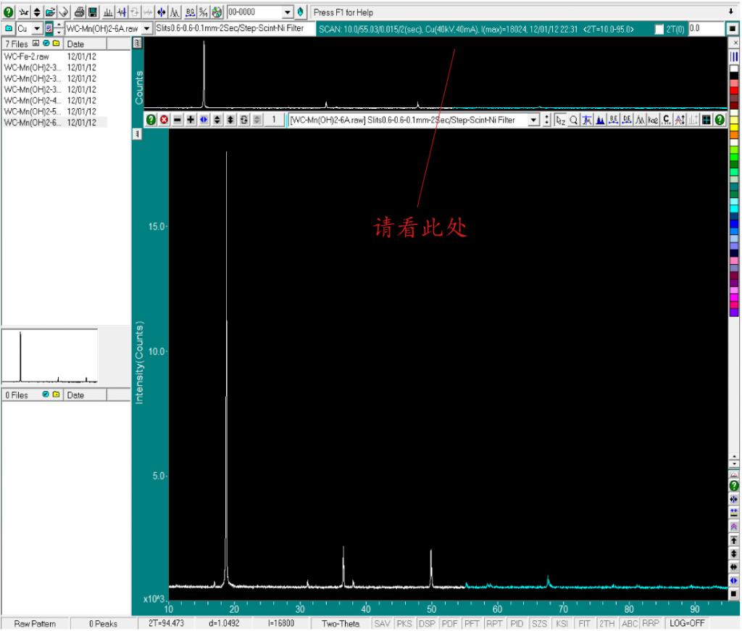Toggle the 2T(0) checkbox

coord(659,29)
